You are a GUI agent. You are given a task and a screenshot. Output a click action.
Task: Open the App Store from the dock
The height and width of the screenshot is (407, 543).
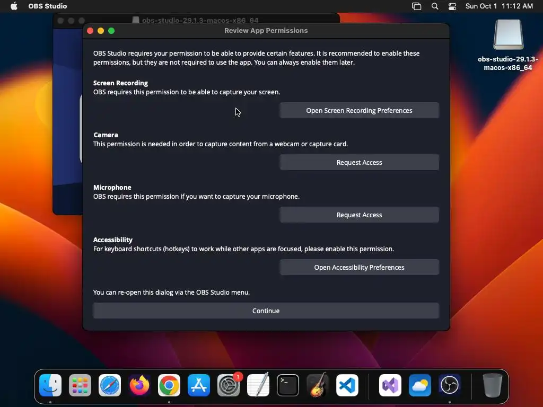point(199,385)
